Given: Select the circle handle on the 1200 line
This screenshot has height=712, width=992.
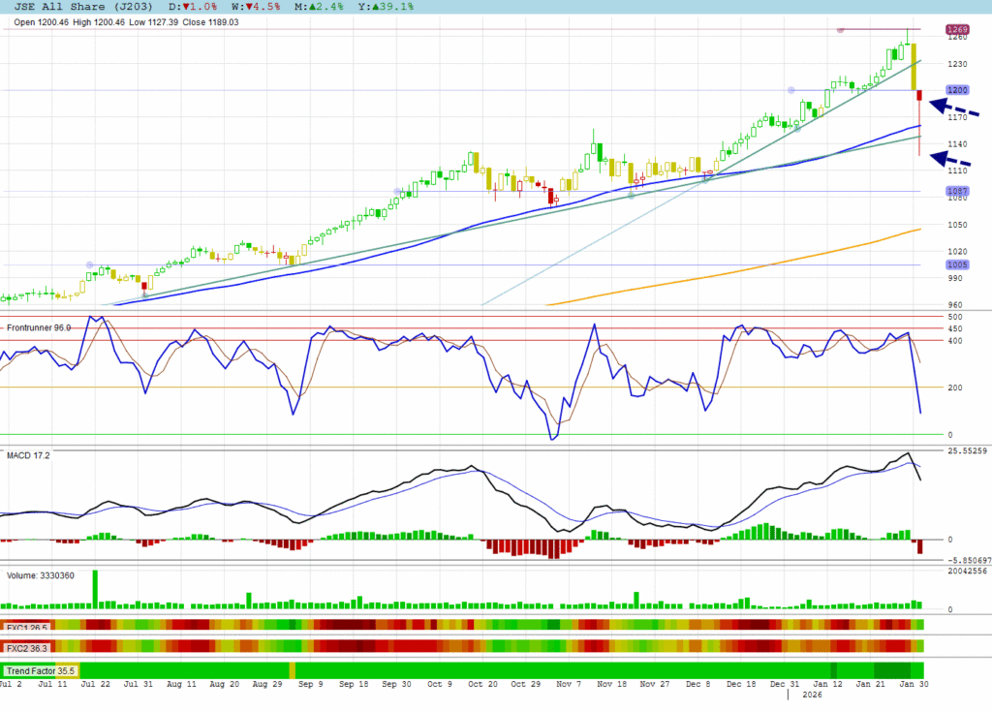Looking at the screenshot, I should pos(792,90).
